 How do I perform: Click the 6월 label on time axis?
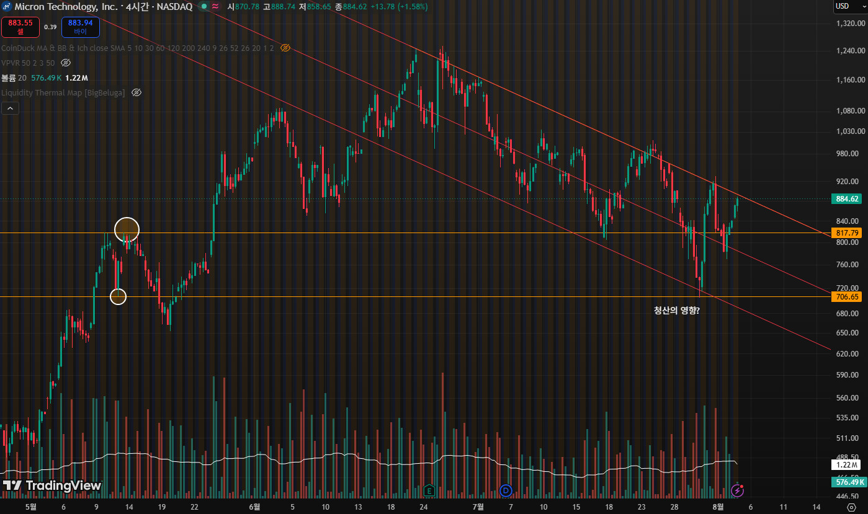tap(254, 507)
